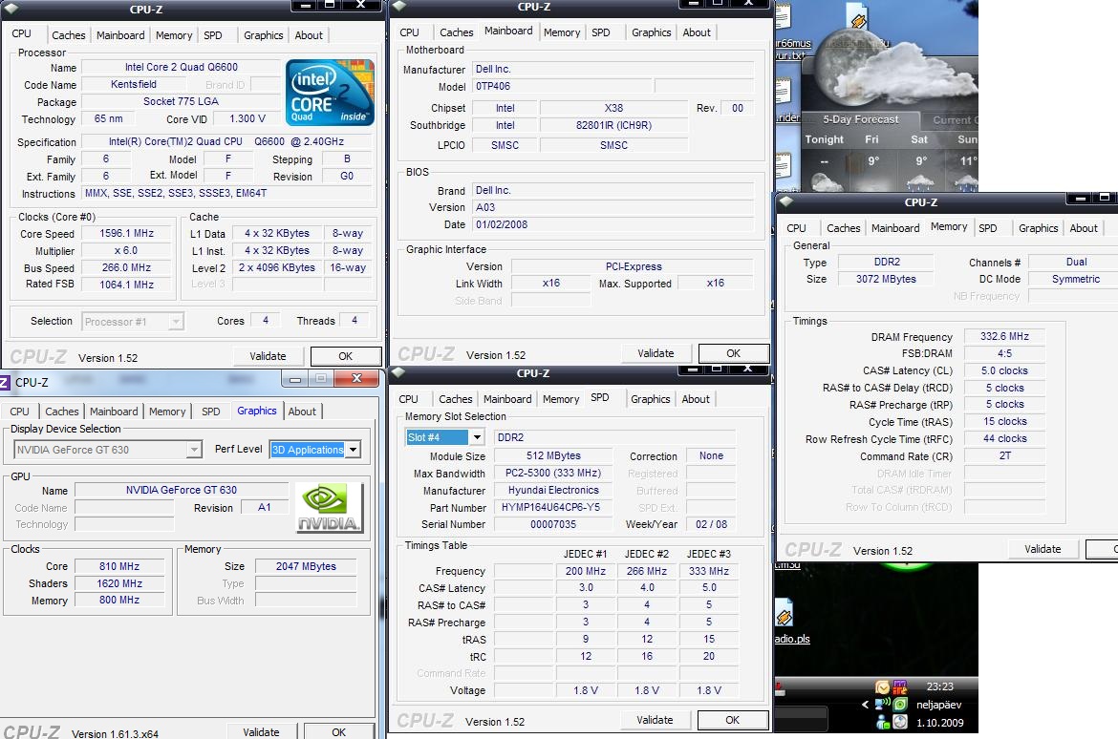Click the FSB:DRAM 4:5 value
This screenshot has width=1118, height=739.
pyautogui.click(x=1004, y=353)
